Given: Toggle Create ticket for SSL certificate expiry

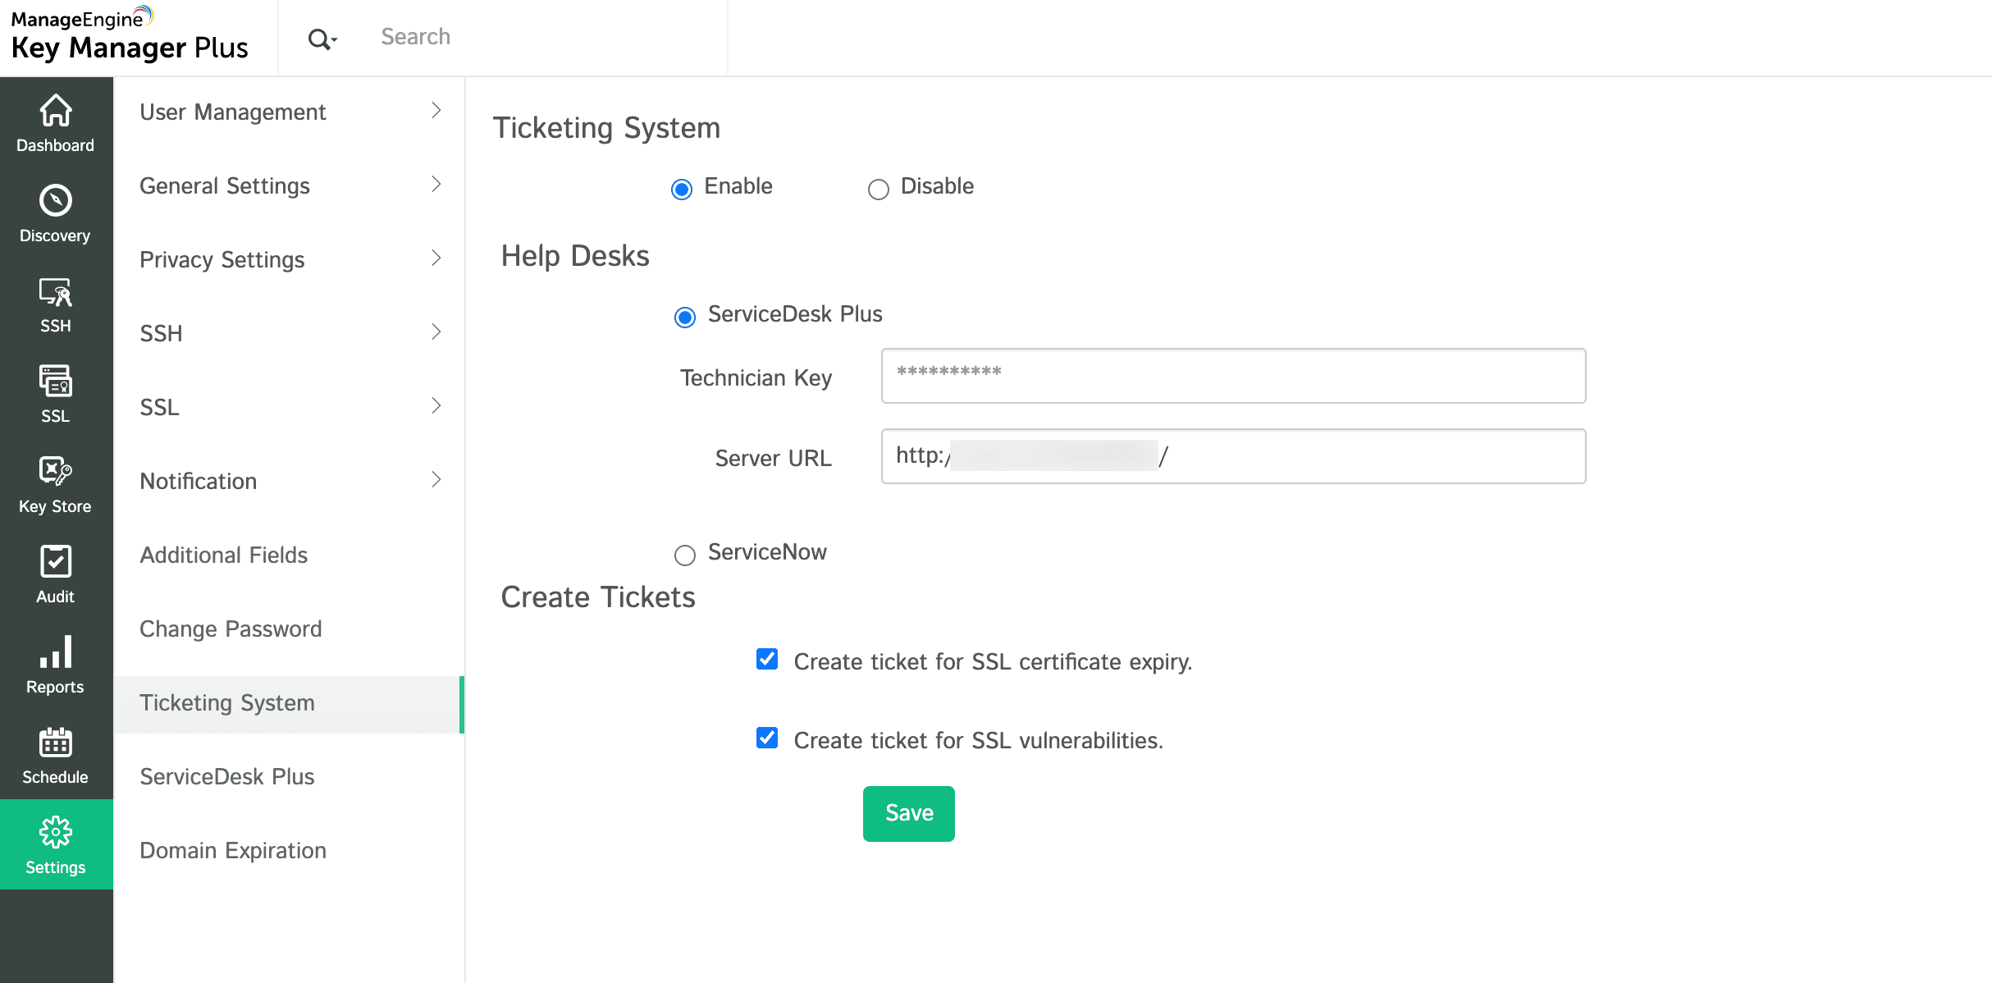Looking at the screenshot, I should (x=767, y=659).
